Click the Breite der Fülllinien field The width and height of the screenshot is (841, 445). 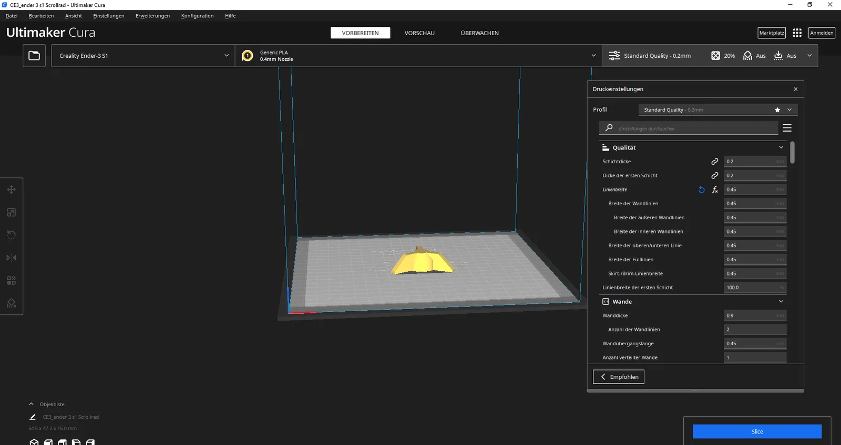(x=755, y=259)
